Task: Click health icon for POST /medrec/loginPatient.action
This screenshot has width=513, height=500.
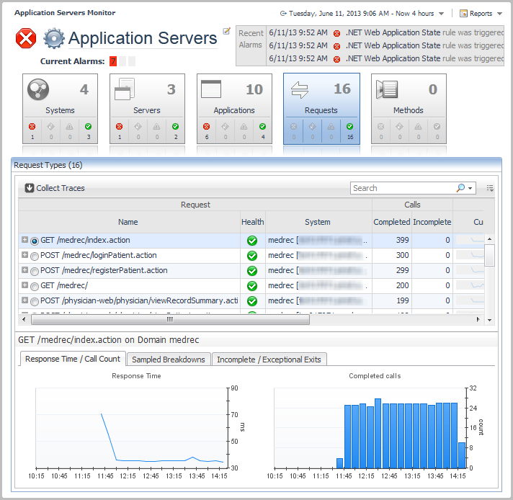Action: (x=252, y=256)
